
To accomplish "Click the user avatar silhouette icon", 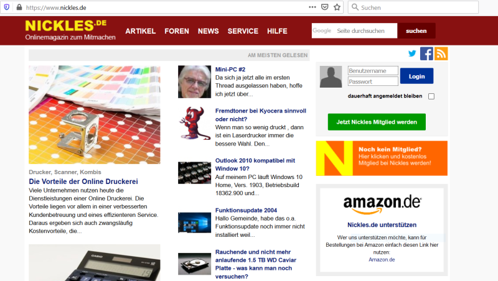I will (x=331, y=76).
